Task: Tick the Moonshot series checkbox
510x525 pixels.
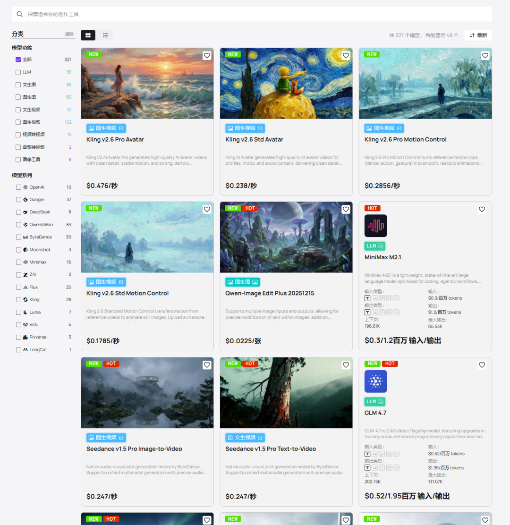Action: [x=18, y=250]
